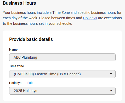Open the Time zone dropdown
Screen dimensions: 125x103
click(x=62, y=74)
